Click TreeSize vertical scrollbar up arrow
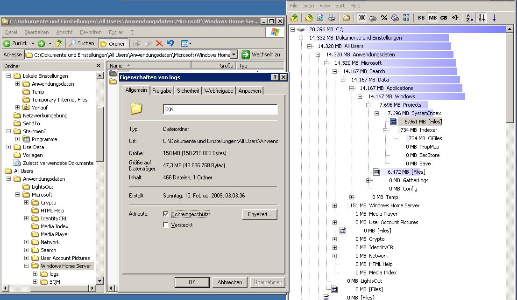 510,29
